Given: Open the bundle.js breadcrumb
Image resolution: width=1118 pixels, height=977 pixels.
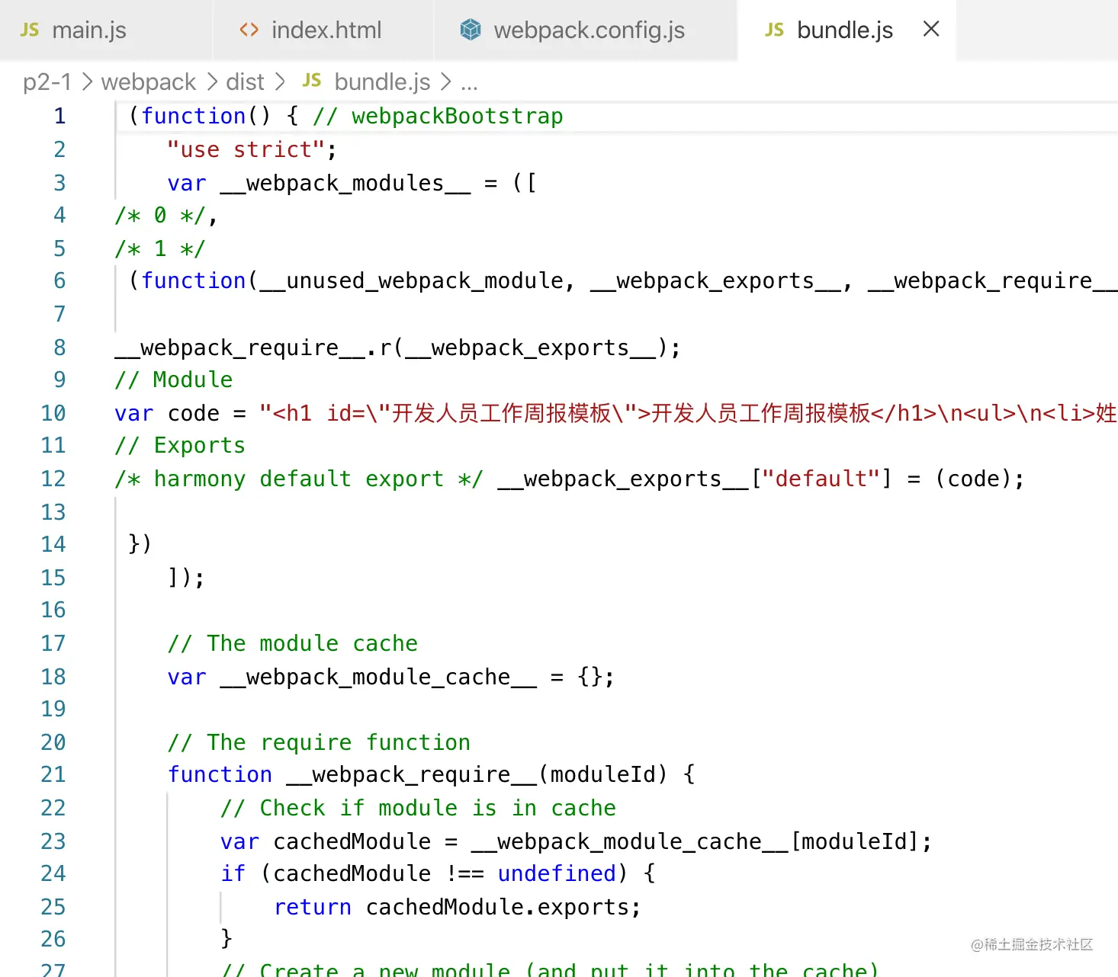Looking at the screenshot, I should 382,82.
